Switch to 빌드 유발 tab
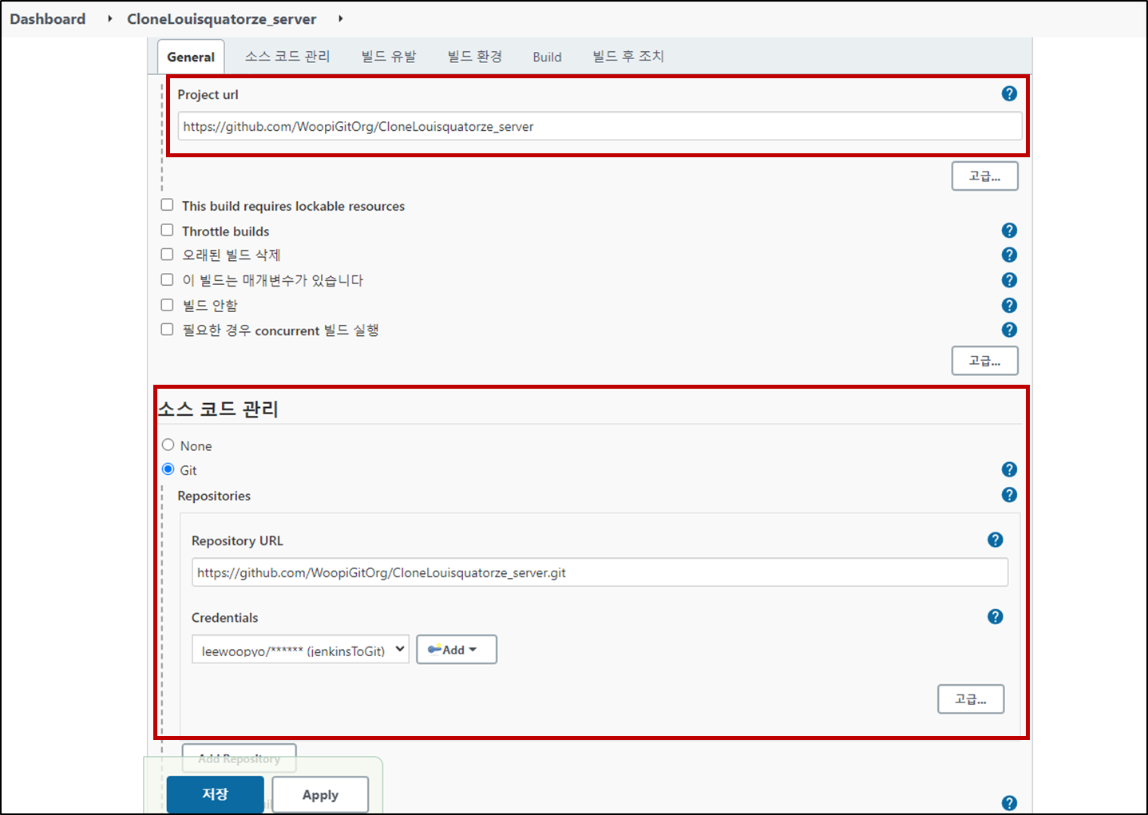The image size is (1148, 815). pyautogui.click(x=389, y=57)
